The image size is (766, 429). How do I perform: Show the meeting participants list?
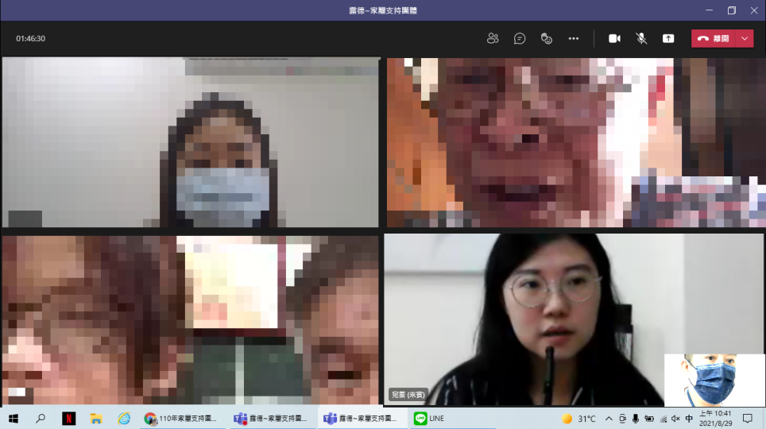click(493, 38)
